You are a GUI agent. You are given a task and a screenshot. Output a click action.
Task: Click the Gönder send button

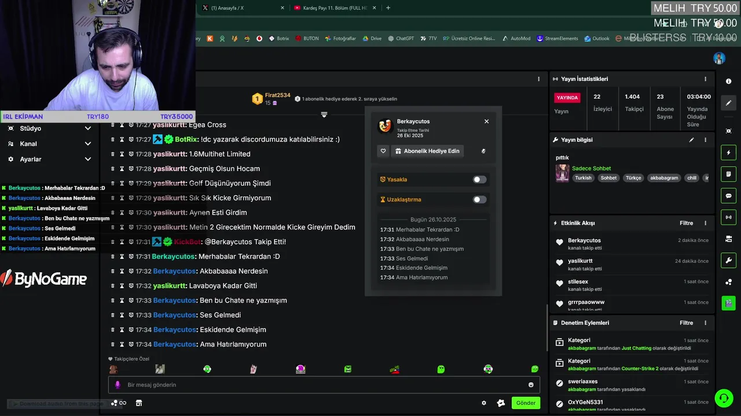tap(526, 403)
